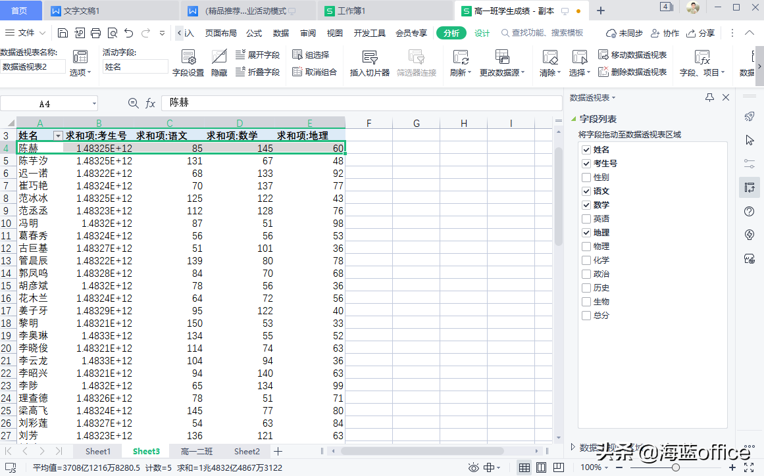This screenshot has height=476, width=764.
Task: Switch to the 高一二班 worksheet tab
Action: pyautogui.click(x=196, y=451)
